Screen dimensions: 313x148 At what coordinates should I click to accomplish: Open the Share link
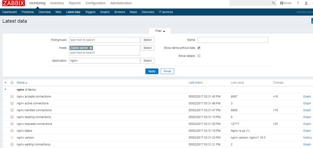pyautogui.click(x=286, y=3)
